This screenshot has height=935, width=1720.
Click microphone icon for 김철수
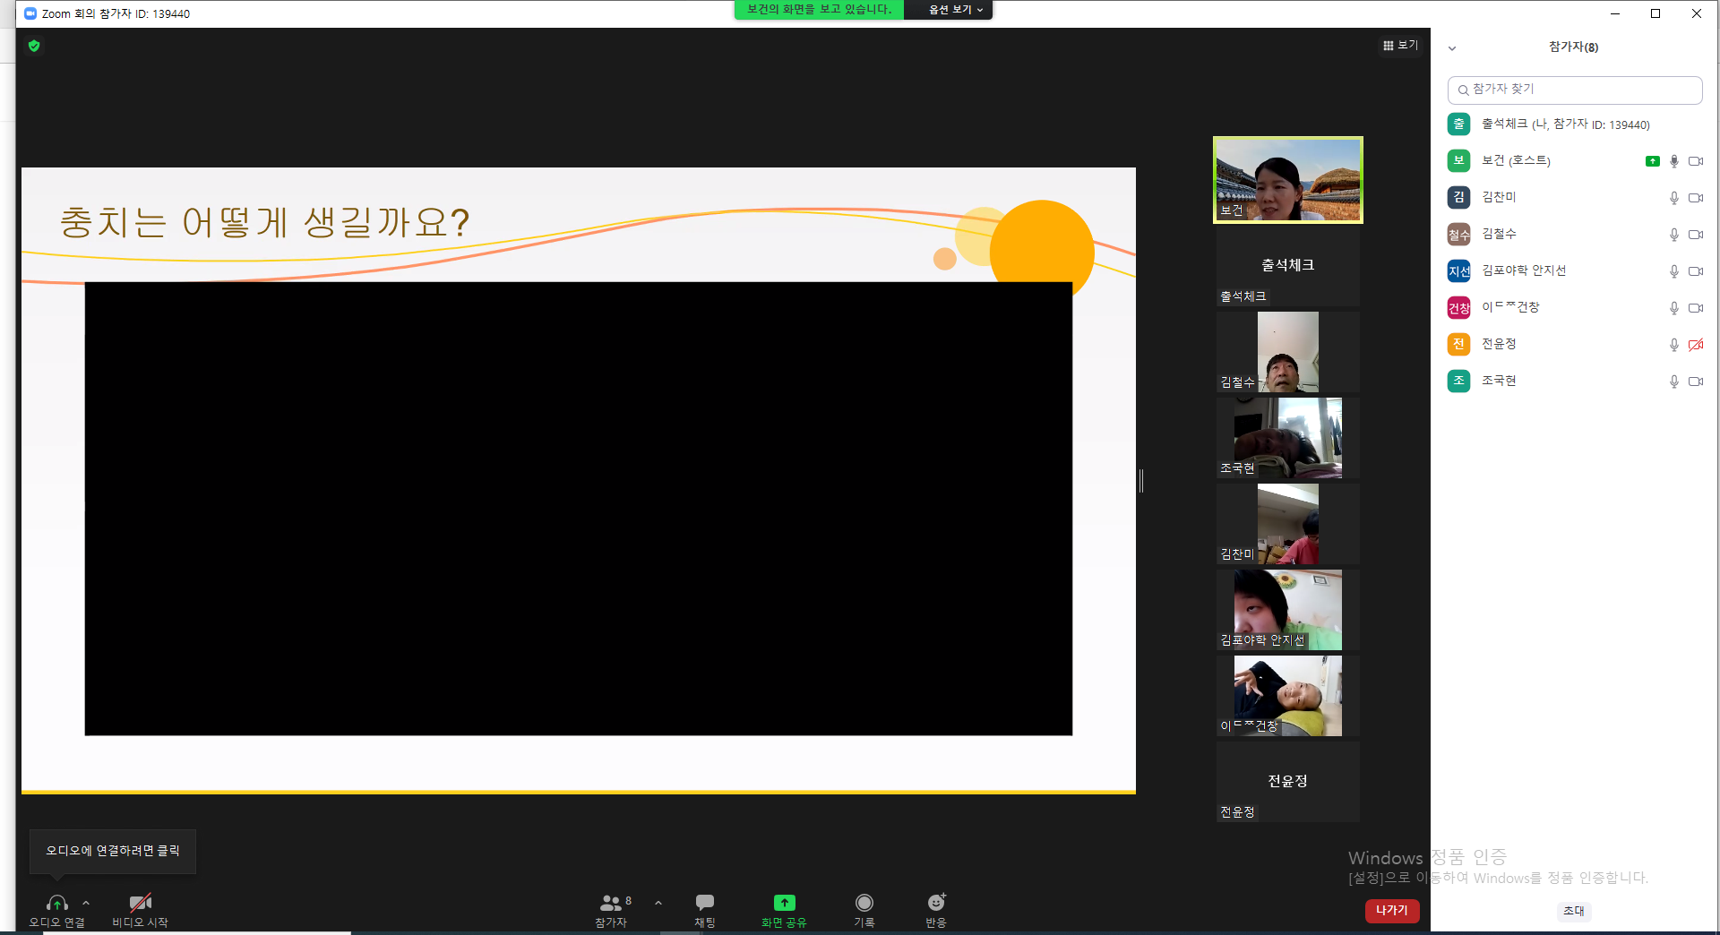tap(1673, 235)
